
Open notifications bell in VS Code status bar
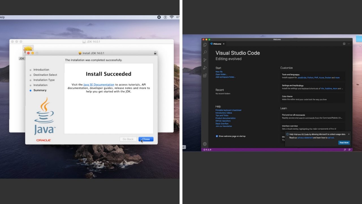click(x=349, y=150)
